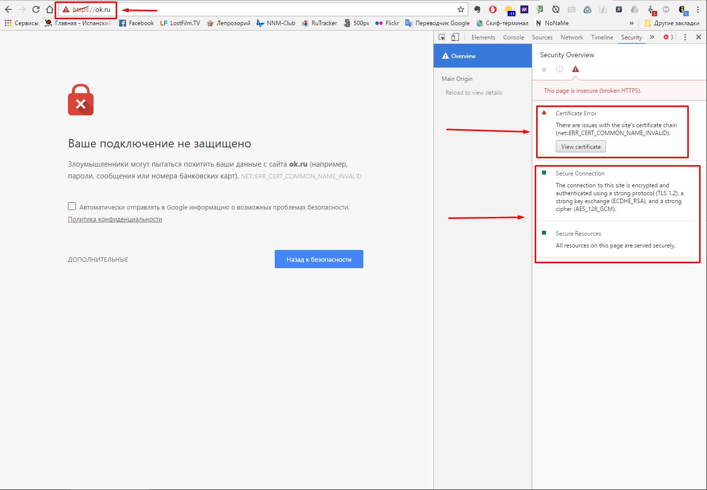Open the Переводчик Google bookmark

437,23
